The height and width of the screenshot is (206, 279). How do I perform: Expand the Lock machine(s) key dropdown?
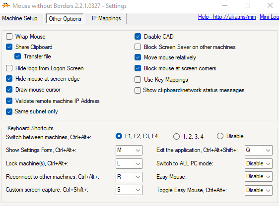tap(129, 163)
